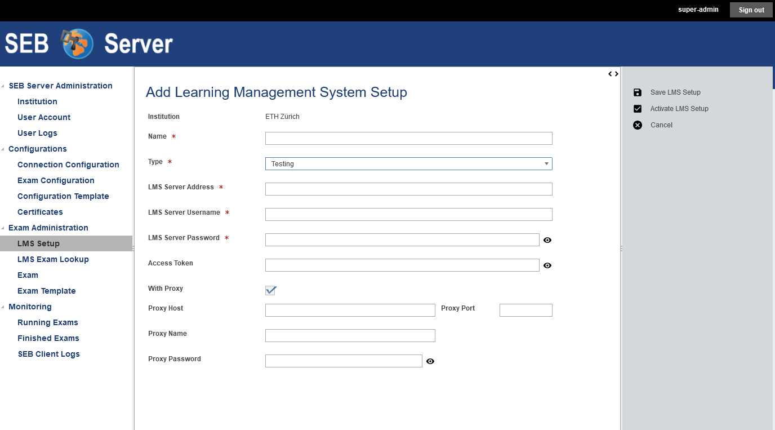
Task: Show Access Token using eye icon
Action: tap(547, 265)
